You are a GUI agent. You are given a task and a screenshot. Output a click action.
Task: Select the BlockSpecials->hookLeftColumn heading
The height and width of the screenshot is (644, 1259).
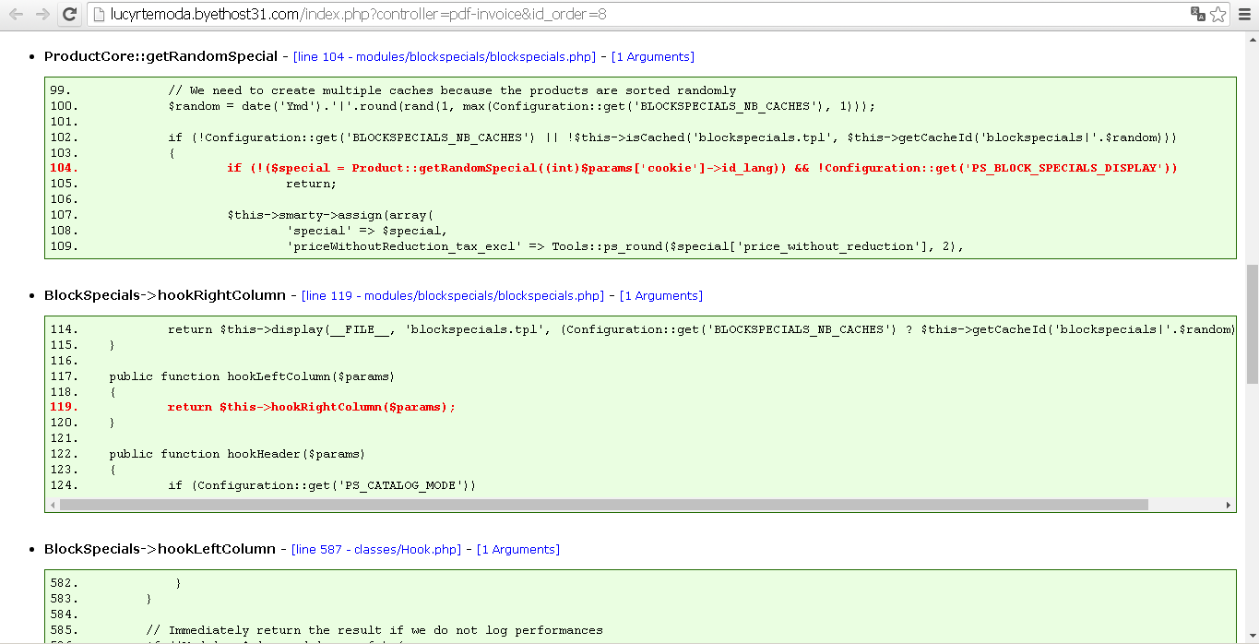[x=160, y=549]
